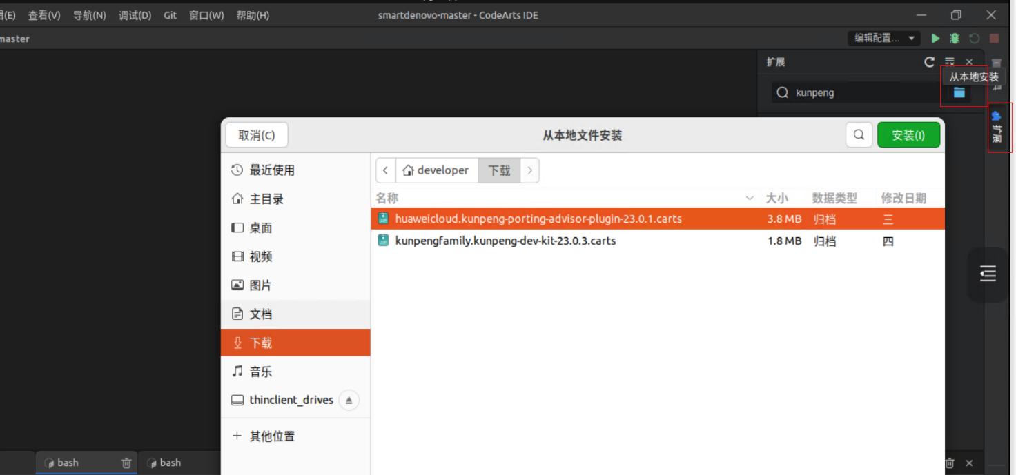Cancel the file dialog with 取消(C)
1016x475 pixels.
[x=257, y=135]
